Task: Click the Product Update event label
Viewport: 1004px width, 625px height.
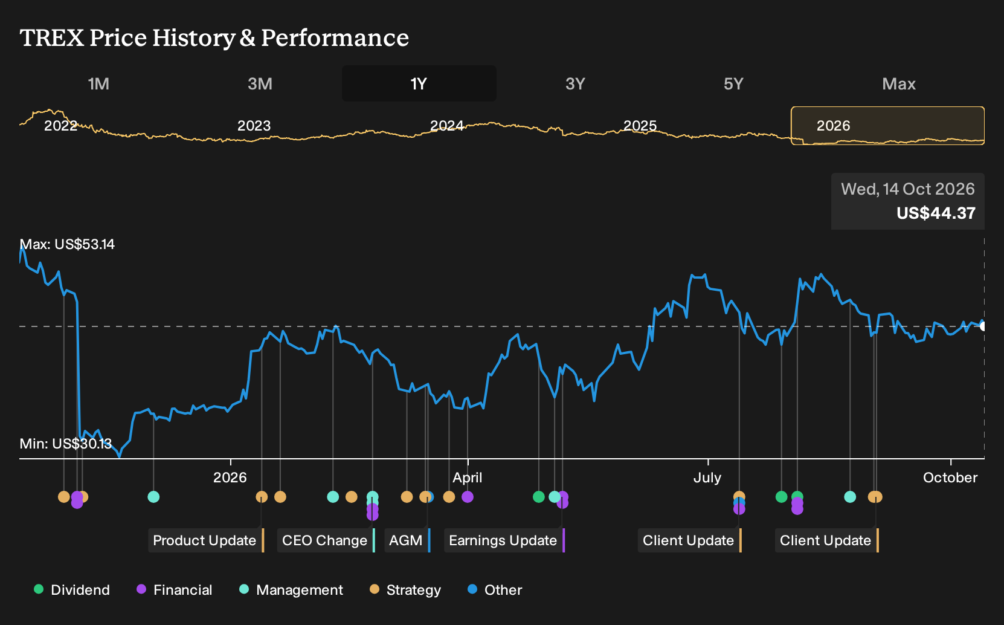Action: coord(206,540)
